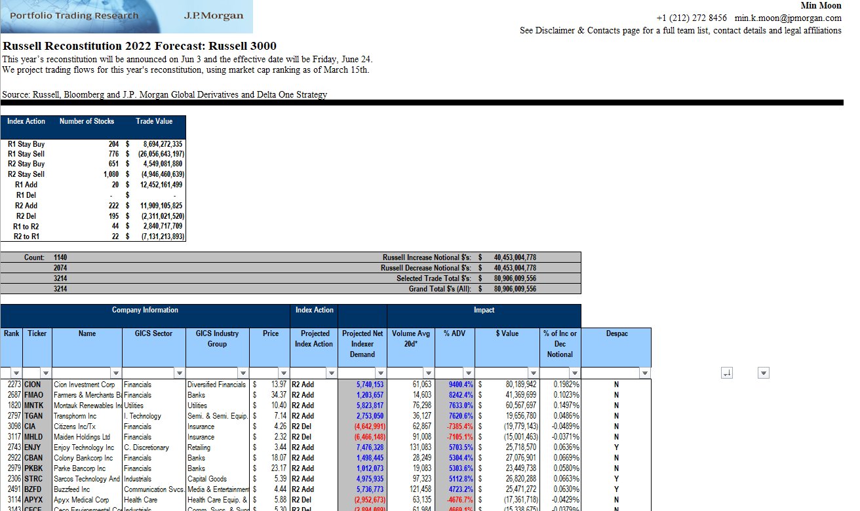Click the 9400.4% ADV cell
Image resolution: width=860 pixels, height=511 pixels.
coord(455,385)
